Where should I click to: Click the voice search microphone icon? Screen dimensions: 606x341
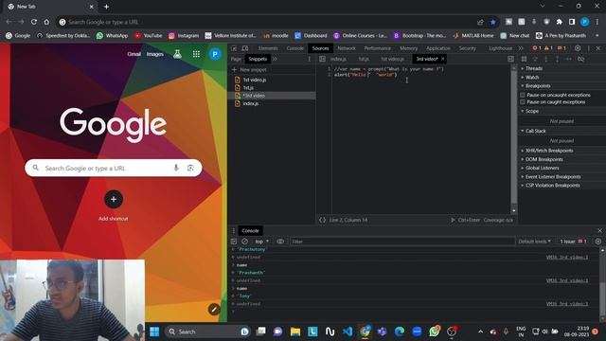(x=176, y=168)
